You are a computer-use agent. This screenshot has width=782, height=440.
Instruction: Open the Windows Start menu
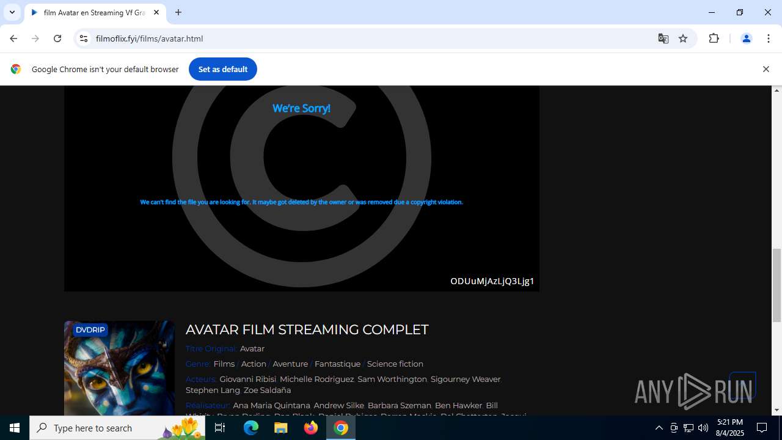[x=15, y=428]
